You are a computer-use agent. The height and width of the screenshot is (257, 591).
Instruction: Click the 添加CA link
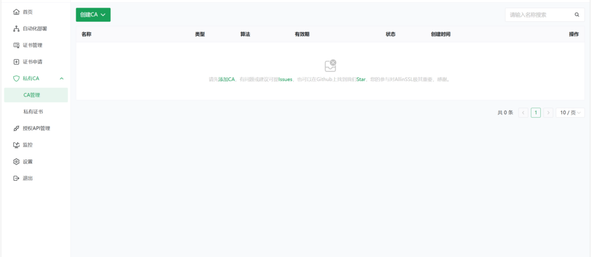(x=226, y=80)
